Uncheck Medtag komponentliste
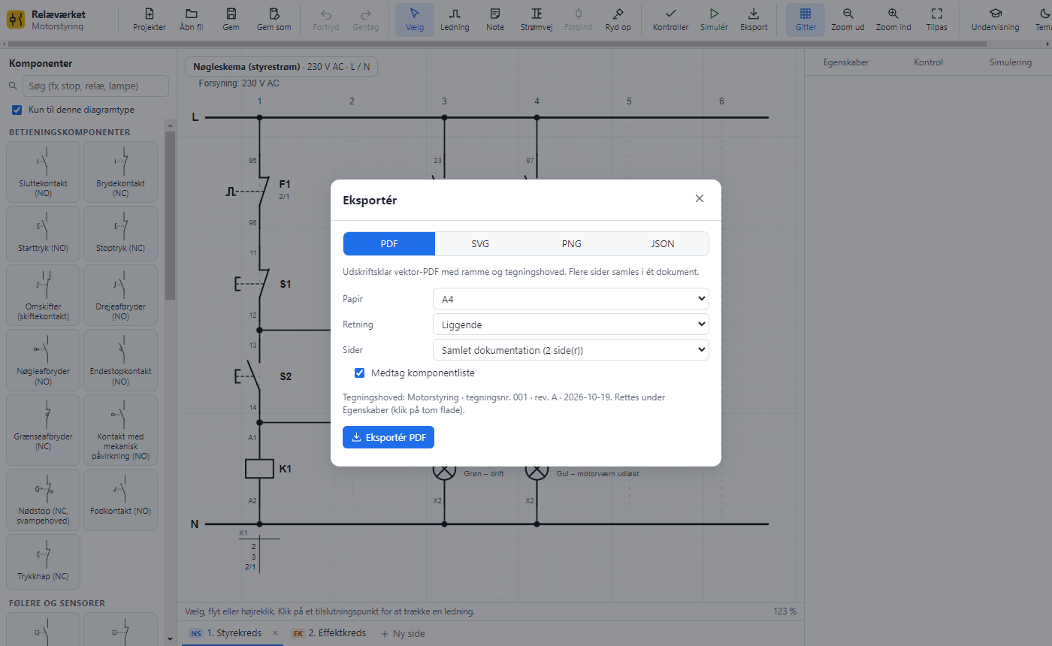Viewport: 1052px width, 646px height. [x=360, y=373]
